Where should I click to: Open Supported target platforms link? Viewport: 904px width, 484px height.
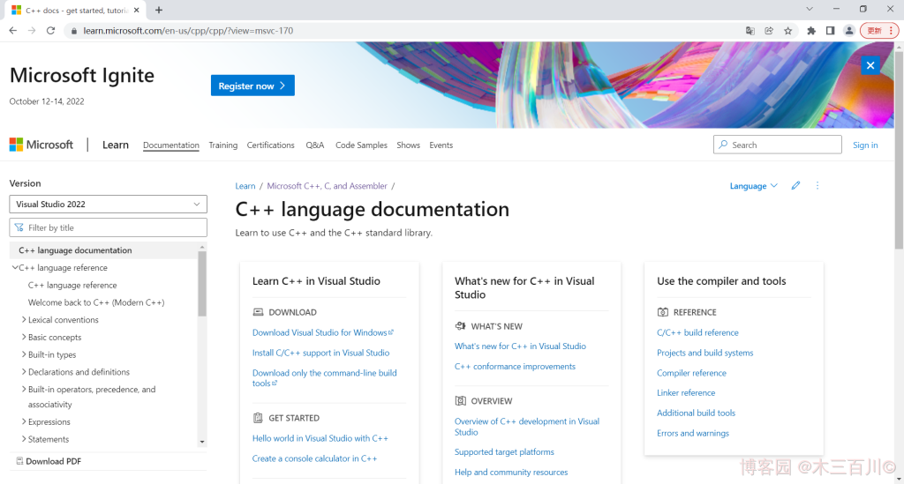pyautogui.click(x=504, y=451)
